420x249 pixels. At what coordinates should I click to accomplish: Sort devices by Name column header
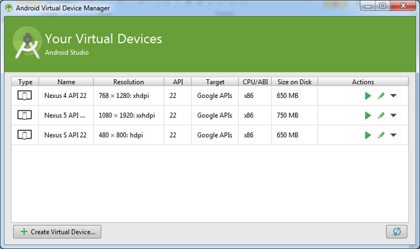click(x=66, y=82)
